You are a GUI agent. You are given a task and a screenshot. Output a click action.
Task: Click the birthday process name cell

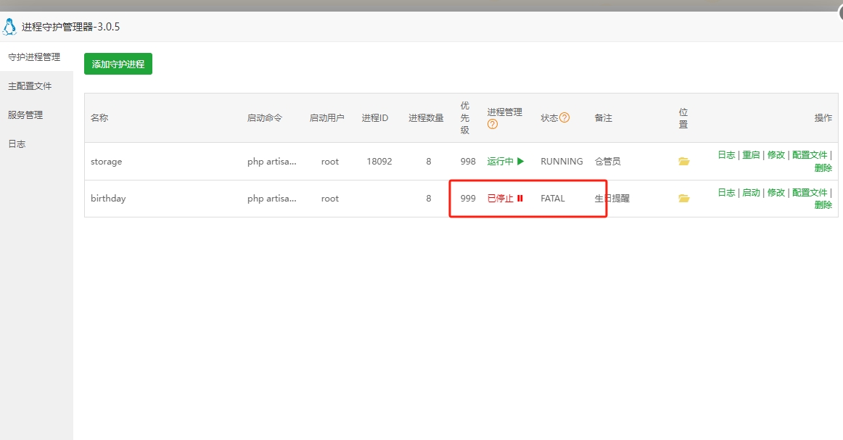108,198
